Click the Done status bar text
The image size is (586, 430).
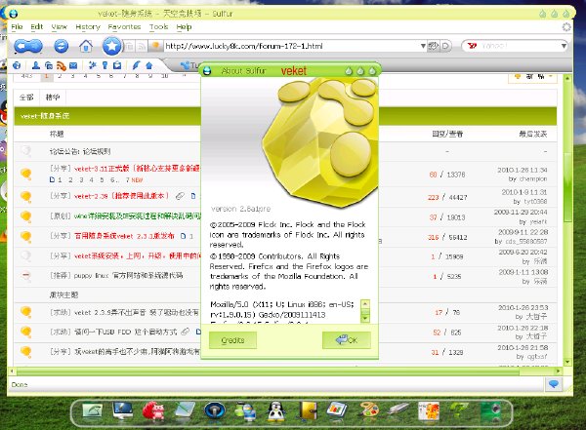(20, 384)
